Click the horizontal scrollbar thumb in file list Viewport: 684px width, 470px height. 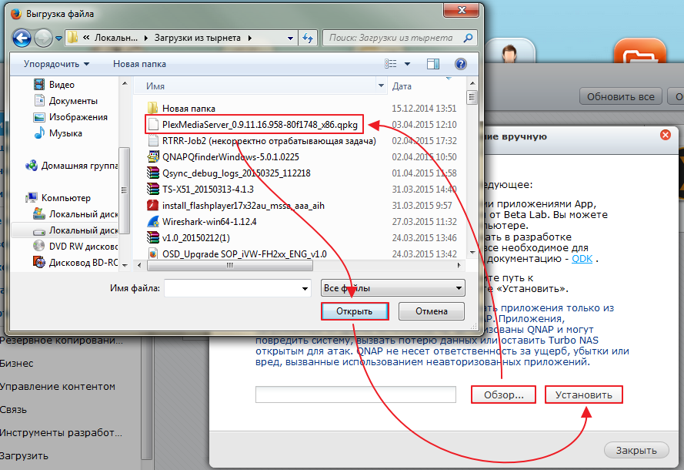pos(230,265)
